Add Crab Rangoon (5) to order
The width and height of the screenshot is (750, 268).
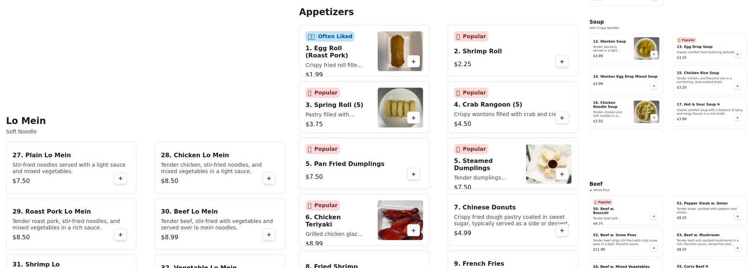tap(561, 118)
